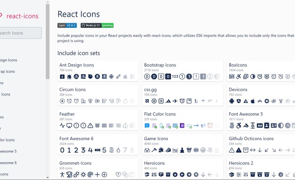The image size is (295, 180).
Task: Click left arrow circle icon in Heroicons
Action: coord(182,175)
